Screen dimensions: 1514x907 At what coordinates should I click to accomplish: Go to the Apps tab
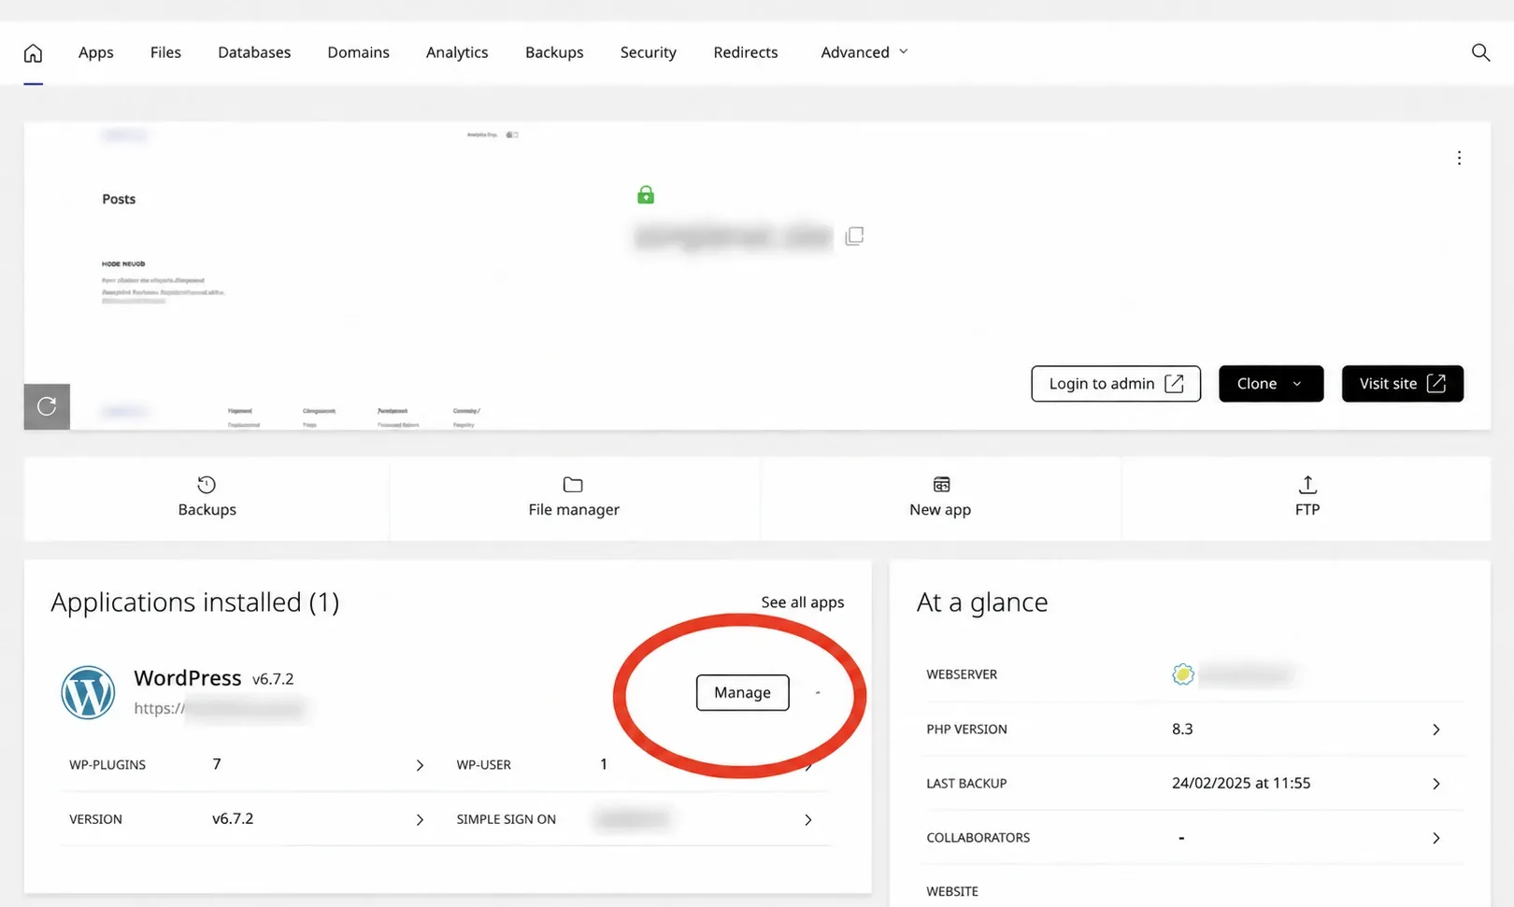(x=96, y=52)
